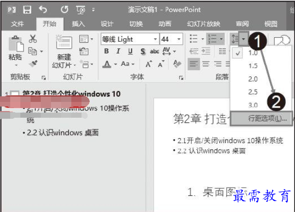Click the Redo/Repeat icon
The width and height of the screenshot is (295, 212).
tap(65, 9)
